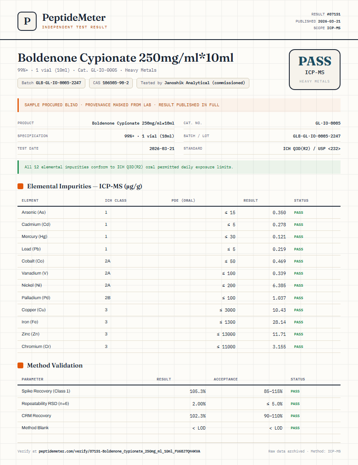Click the Lead (Pb) result 0.219

pyautogui.click(x=279, y=249)
